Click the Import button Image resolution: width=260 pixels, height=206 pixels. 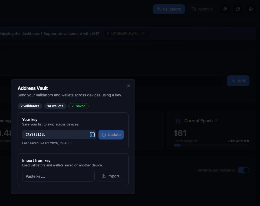click(110, 176)
